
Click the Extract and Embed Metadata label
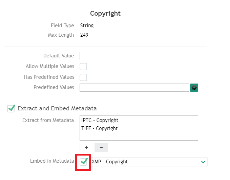pyautogui.click(x=57, y=108)
